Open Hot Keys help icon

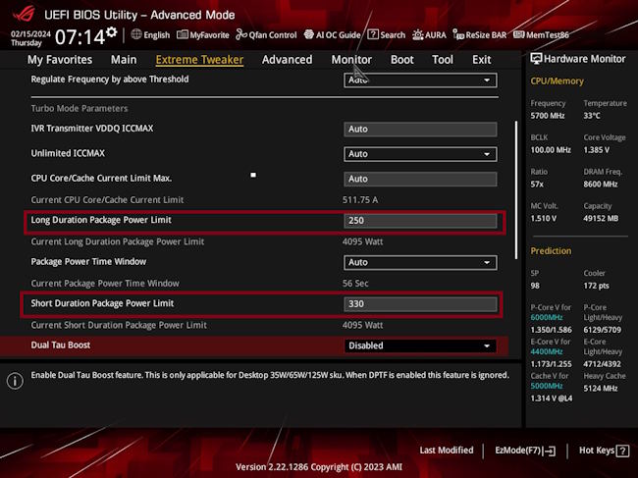622,451
